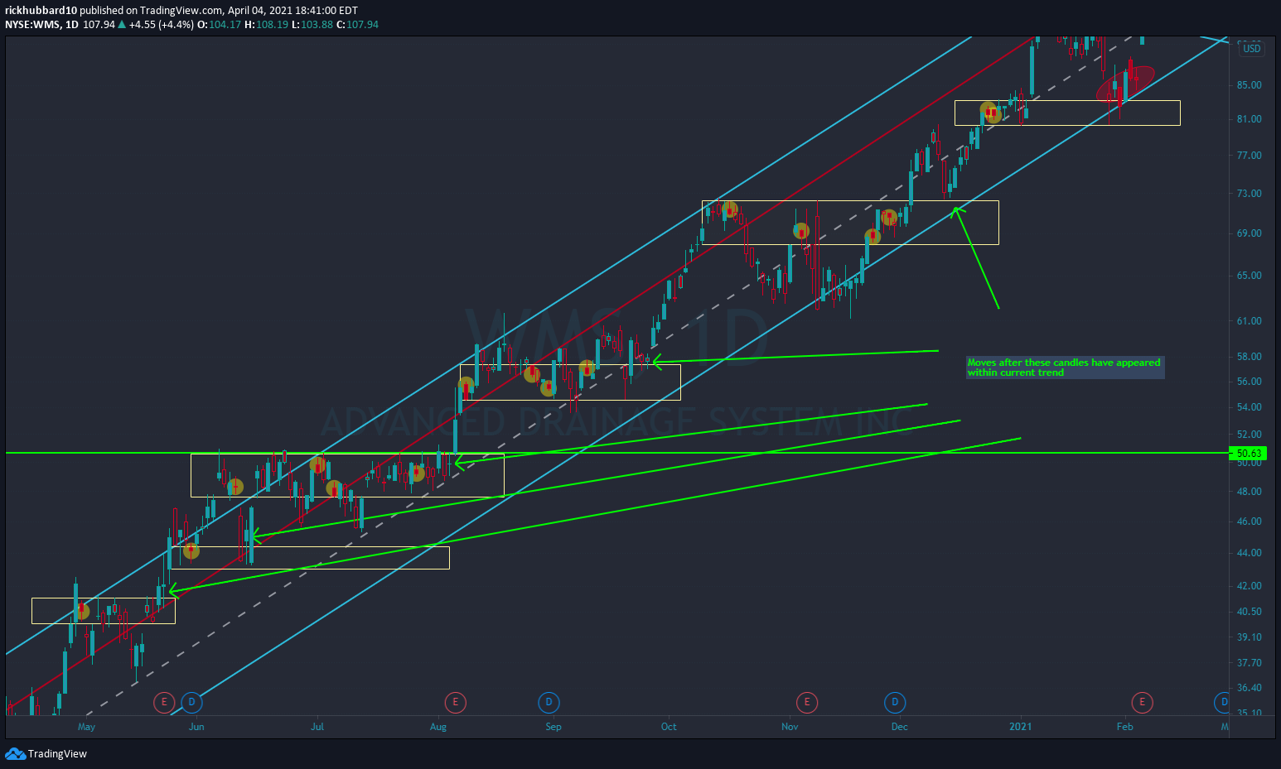The width and height of the screenshot is (1281, 769).
Task: Click the Oct label on time axis
Action: [x=669, y=727]
